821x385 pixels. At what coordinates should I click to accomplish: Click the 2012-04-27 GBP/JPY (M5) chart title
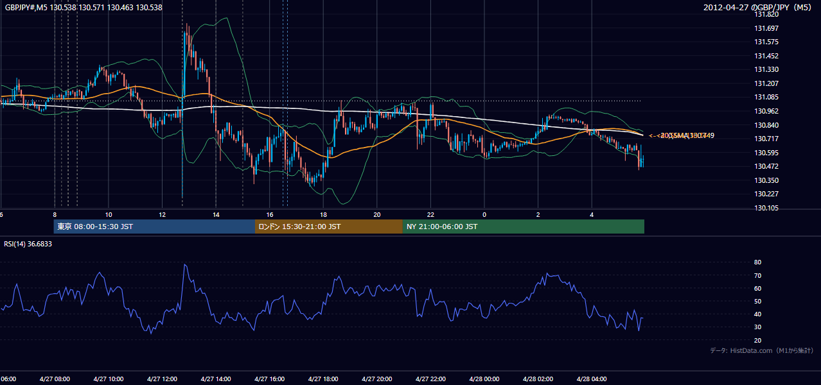[x=759, y=8]
